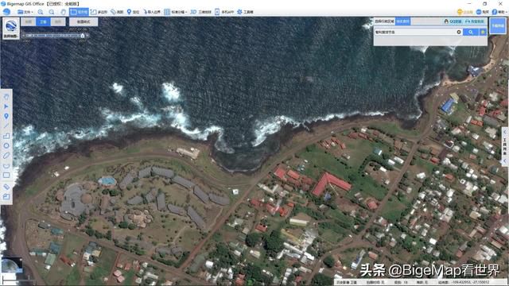Open the file folder dropdown menu
This screenshot has height=286, width=509.
point(25,12)
